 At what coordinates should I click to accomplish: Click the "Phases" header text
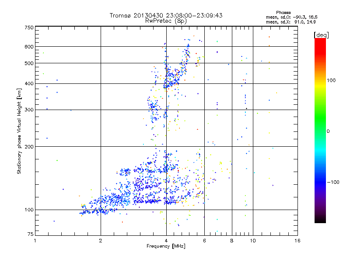tap(283, 13)
